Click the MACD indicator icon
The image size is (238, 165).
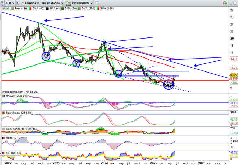point(3,96)
